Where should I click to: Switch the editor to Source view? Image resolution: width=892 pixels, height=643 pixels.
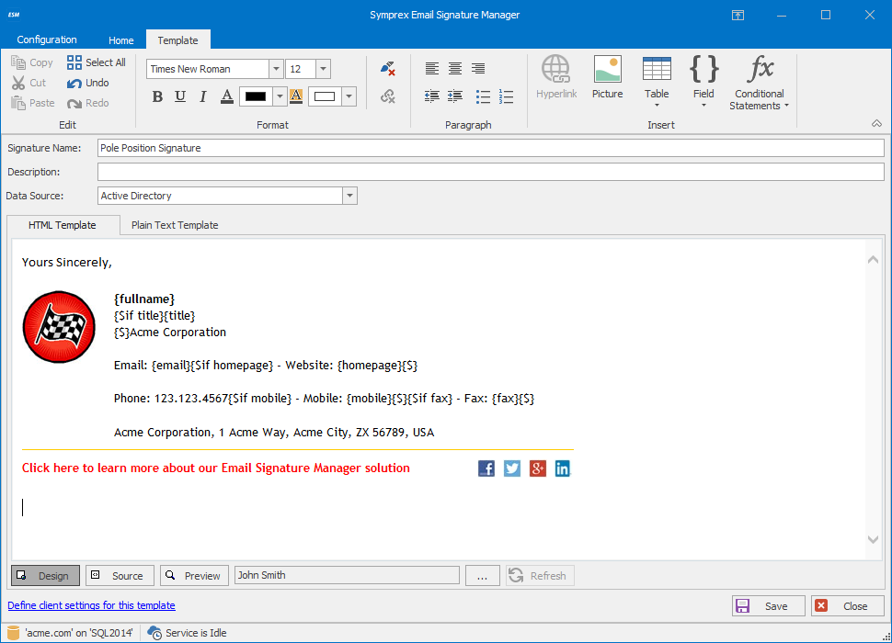pyautogui.click(x=120, y=576)
